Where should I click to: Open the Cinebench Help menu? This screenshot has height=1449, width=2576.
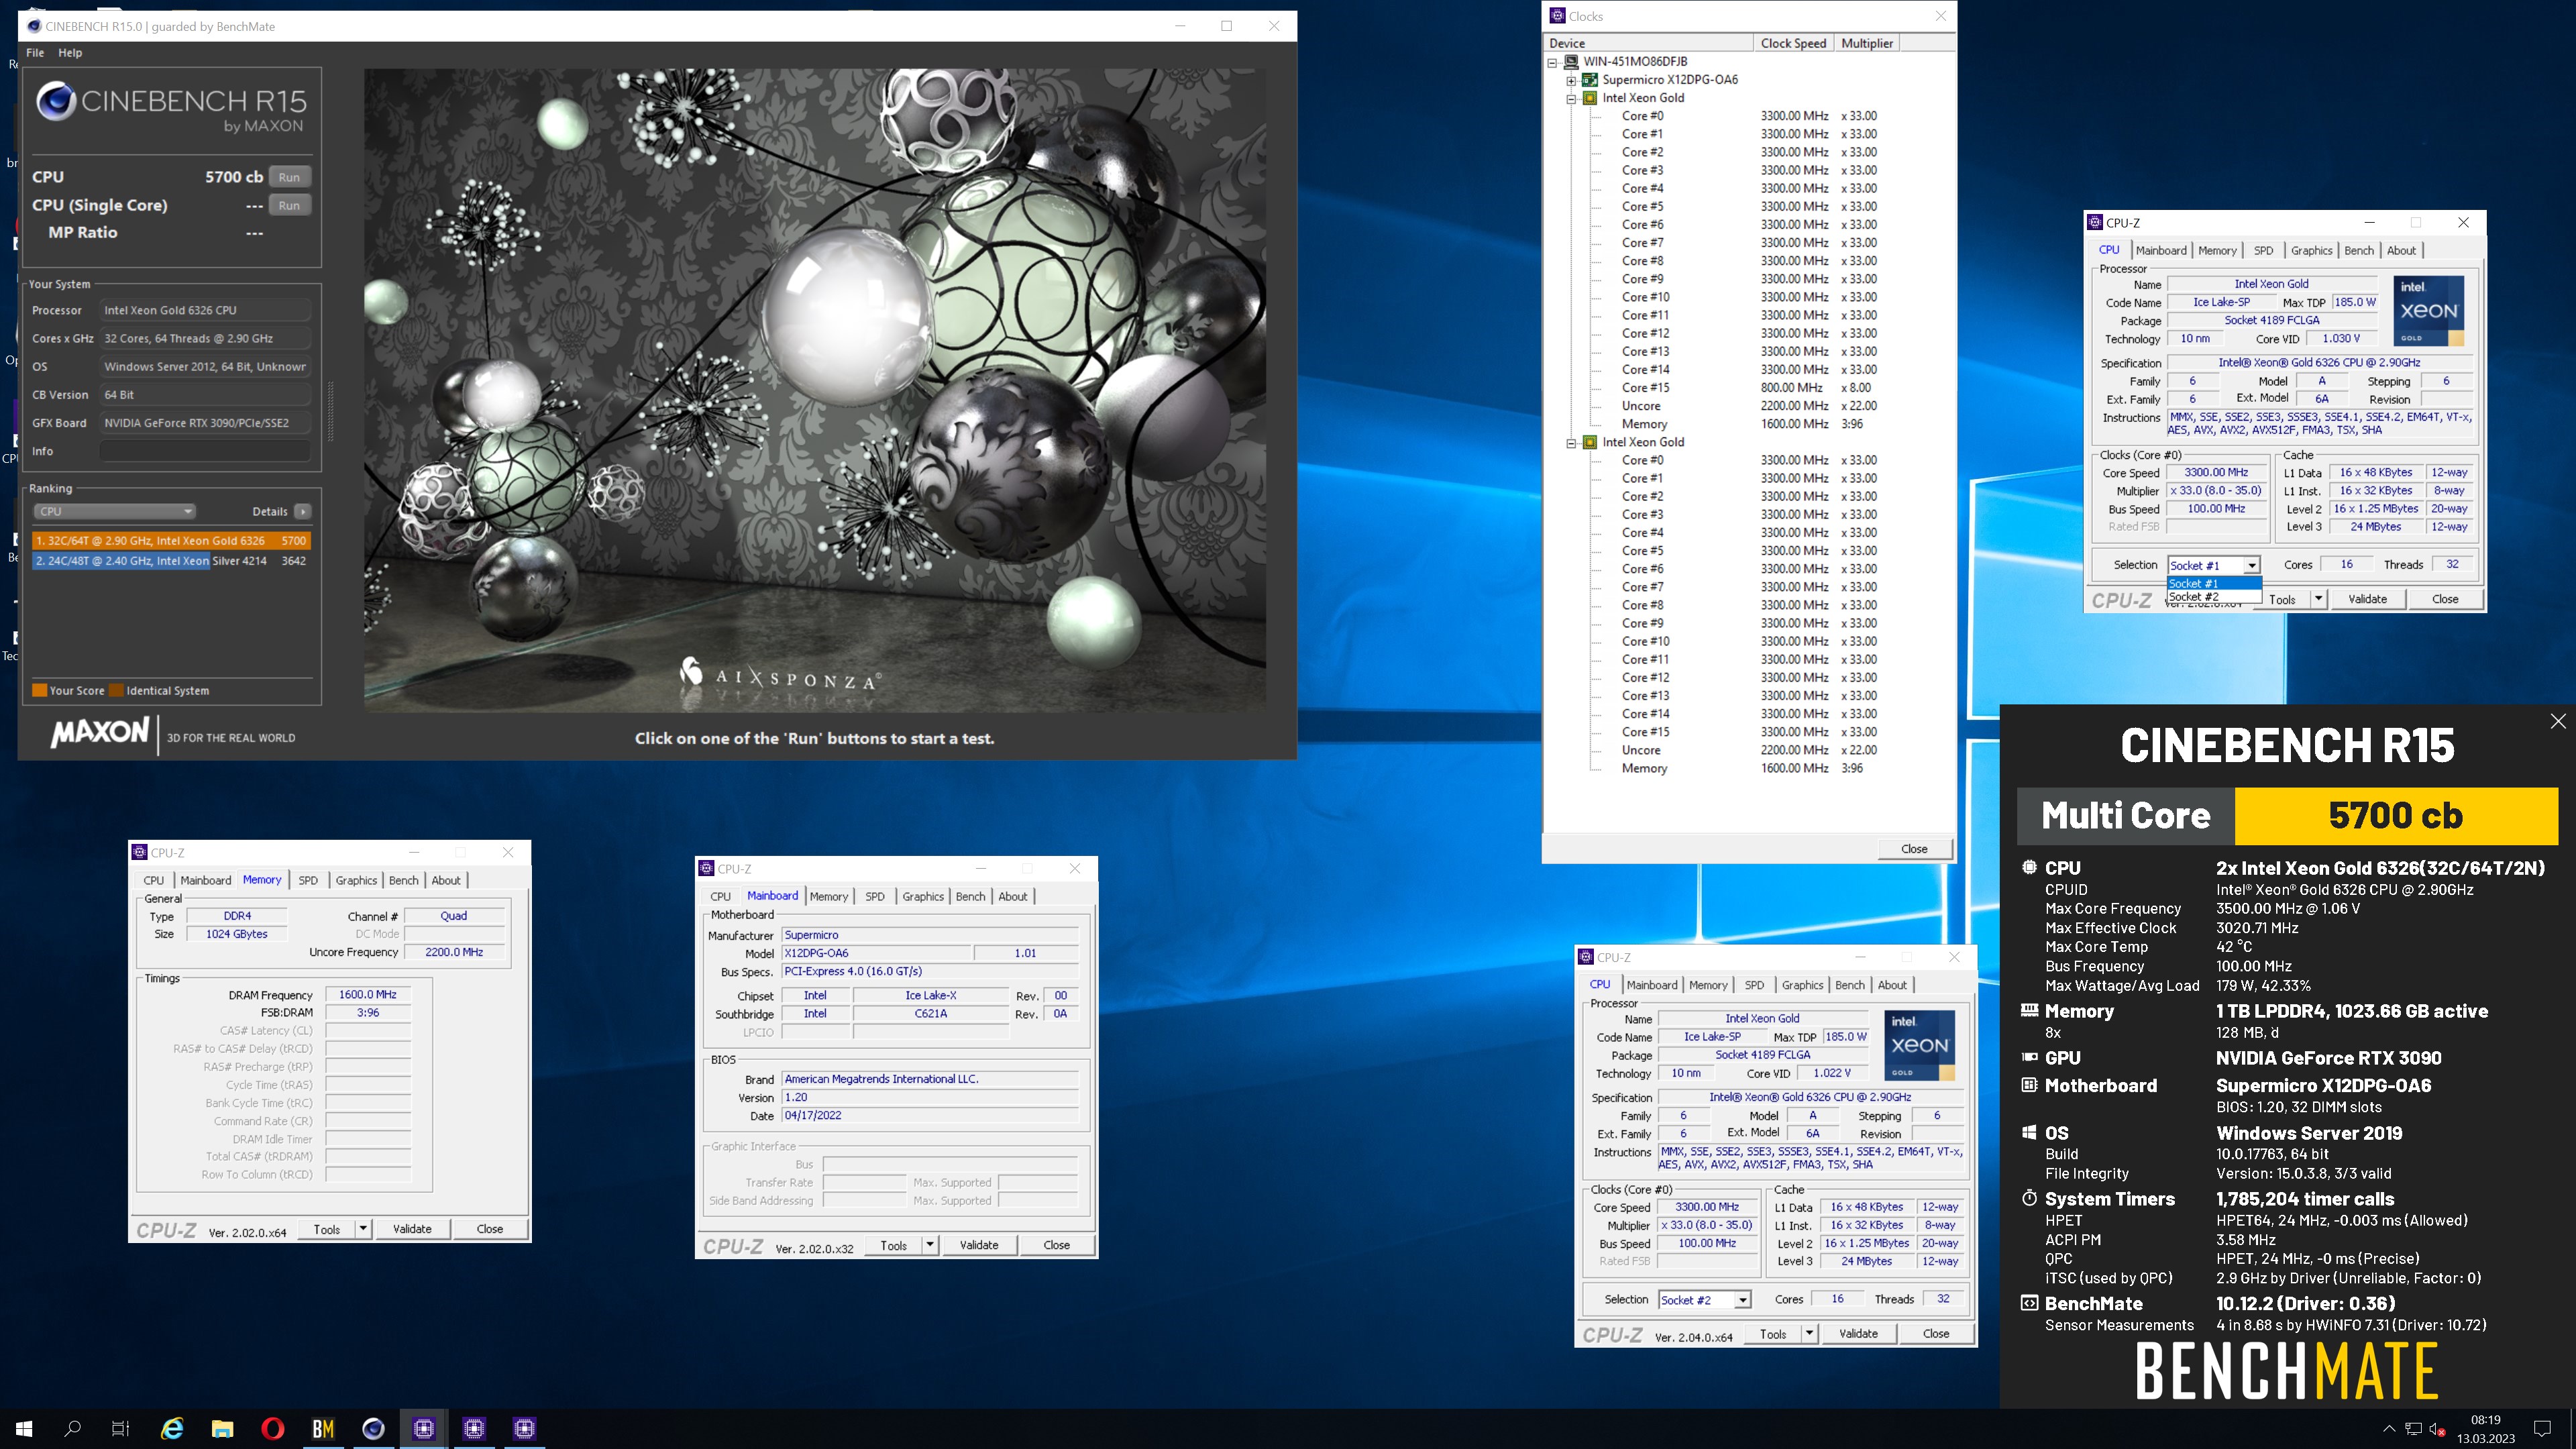[70, 52]
